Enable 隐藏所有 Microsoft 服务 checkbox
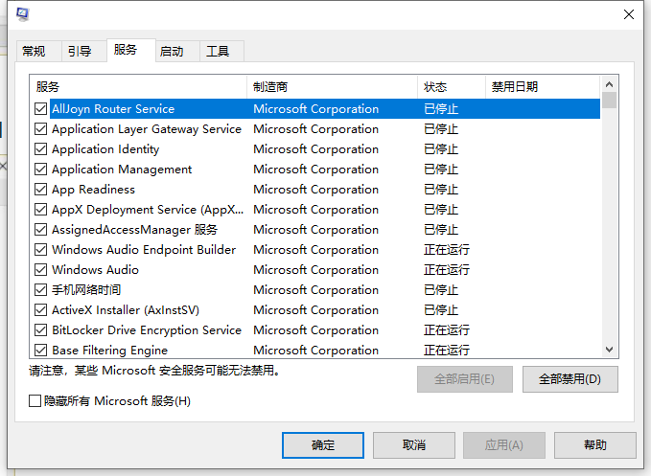The height and width of the screenshot is (476, 651). tap(35, 401)
